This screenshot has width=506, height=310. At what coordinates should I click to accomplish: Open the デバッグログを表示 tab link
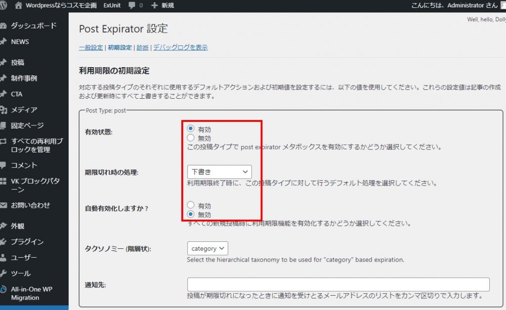point(180,48)
